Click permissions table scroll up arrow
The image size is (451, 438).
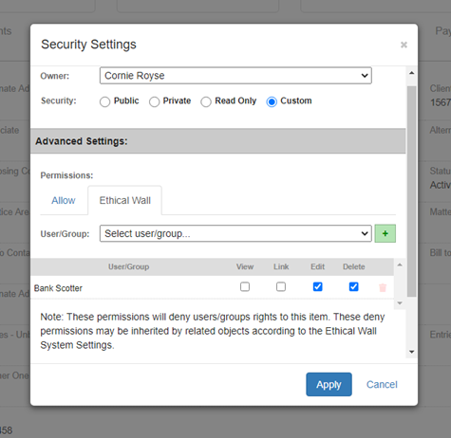(400, 265)
